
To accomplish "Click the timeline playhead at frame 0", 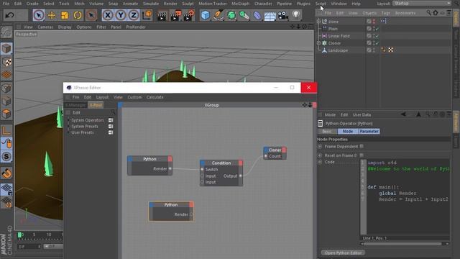I will click(x=19, y=235).
